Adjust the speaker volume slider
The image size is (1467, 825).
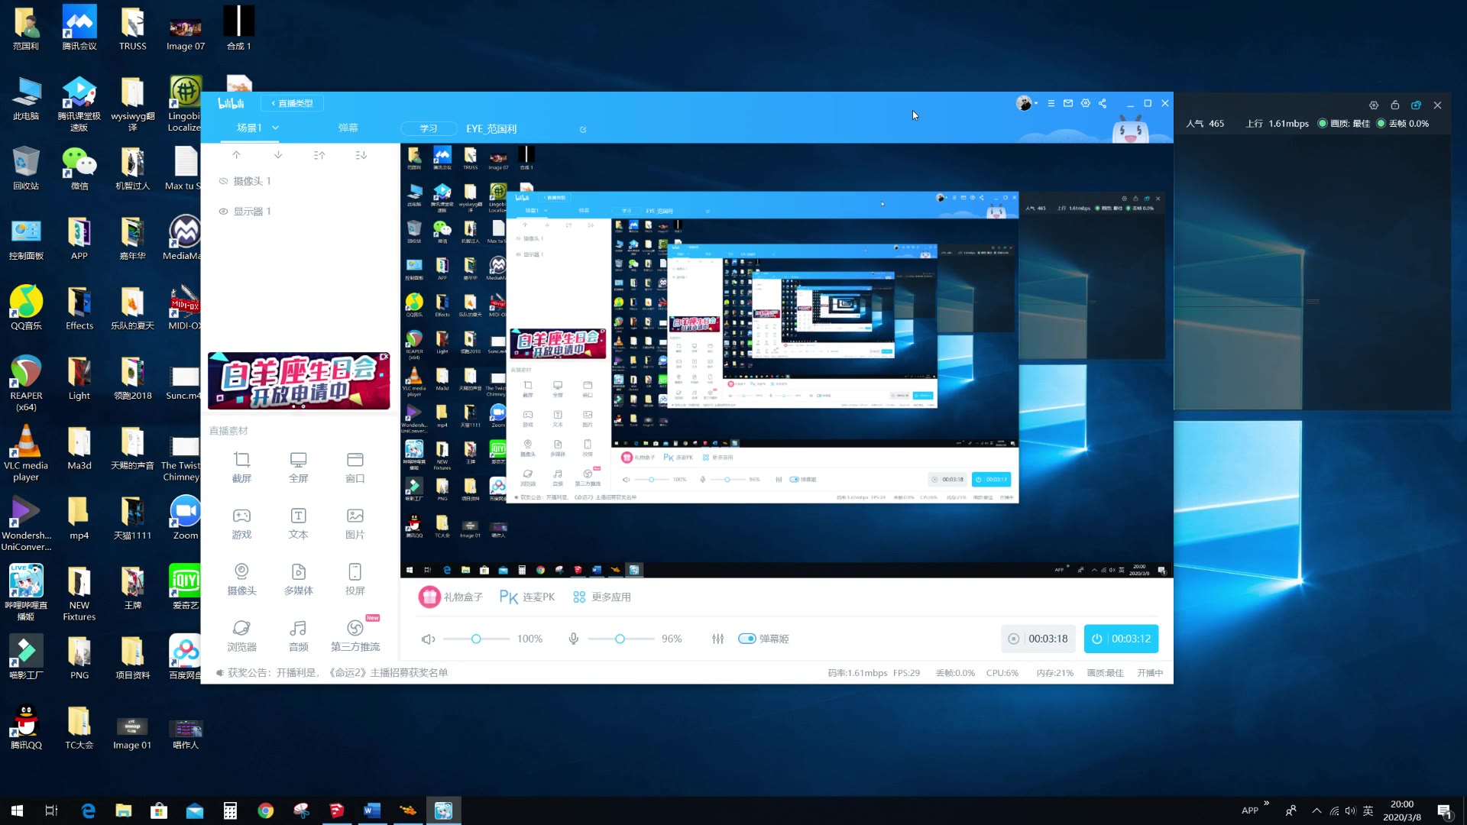[x=475, y=639]
